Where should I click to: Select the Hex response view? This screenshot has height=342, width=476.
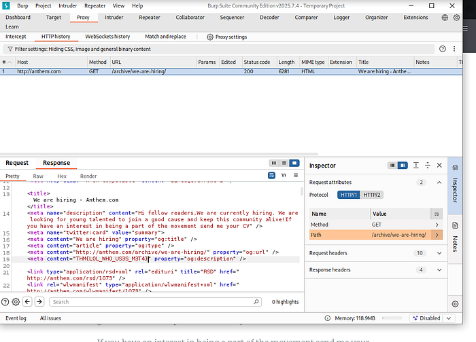click(x=62, y=176)
